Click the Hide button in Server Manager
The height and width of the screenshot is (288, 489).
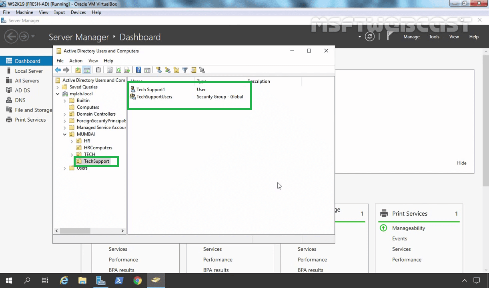click(x=461, y=163)
